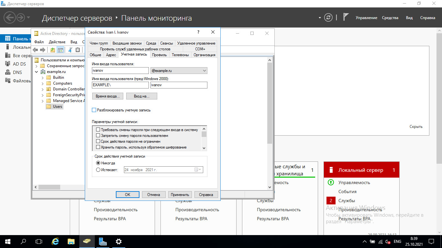Open the 'Профиль' tab
The height and width of the screenshot is (248, 442).
pos(160,55)
